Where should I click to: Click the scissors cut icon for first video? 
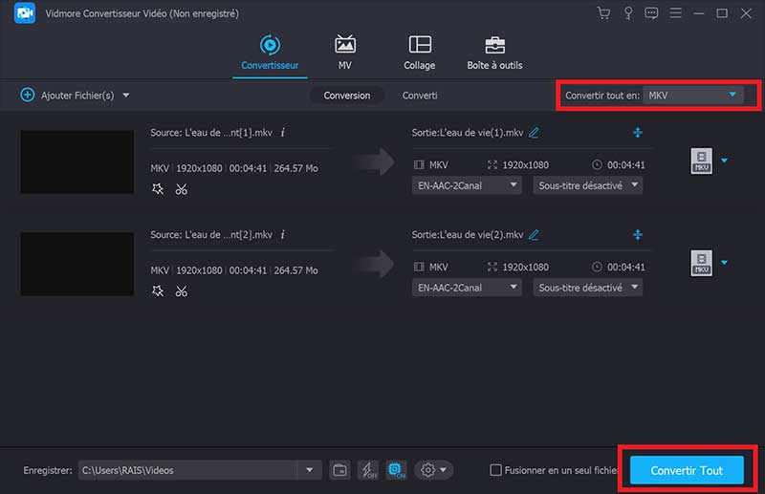point(181,189)
